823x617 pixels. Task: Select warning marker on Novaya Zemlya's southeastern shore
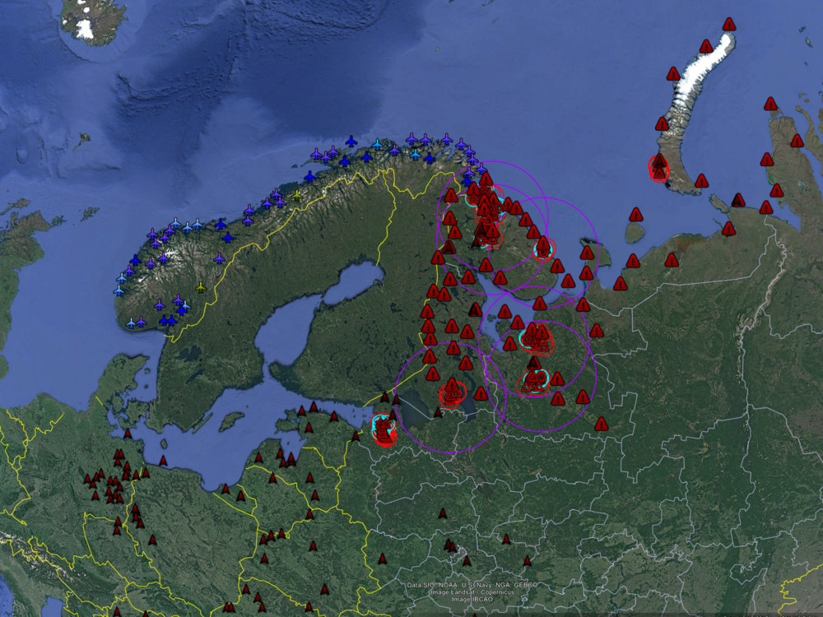701,182
